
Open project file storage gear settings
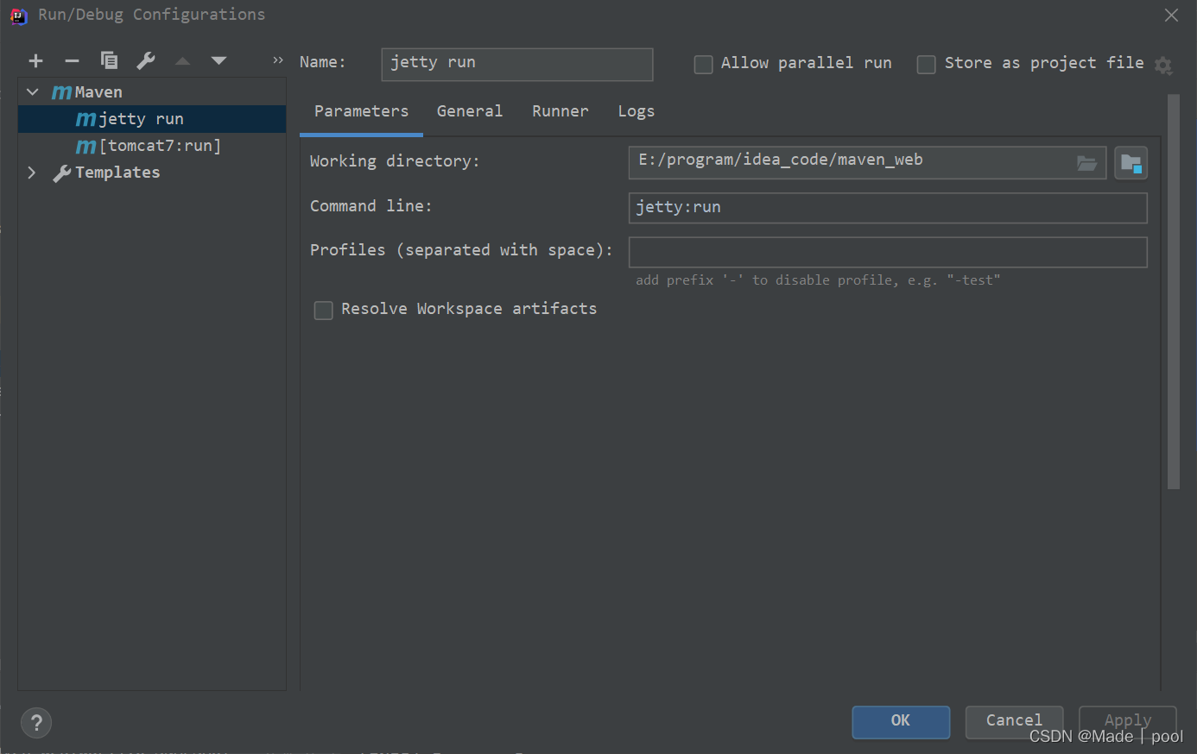pos(1163,66)
